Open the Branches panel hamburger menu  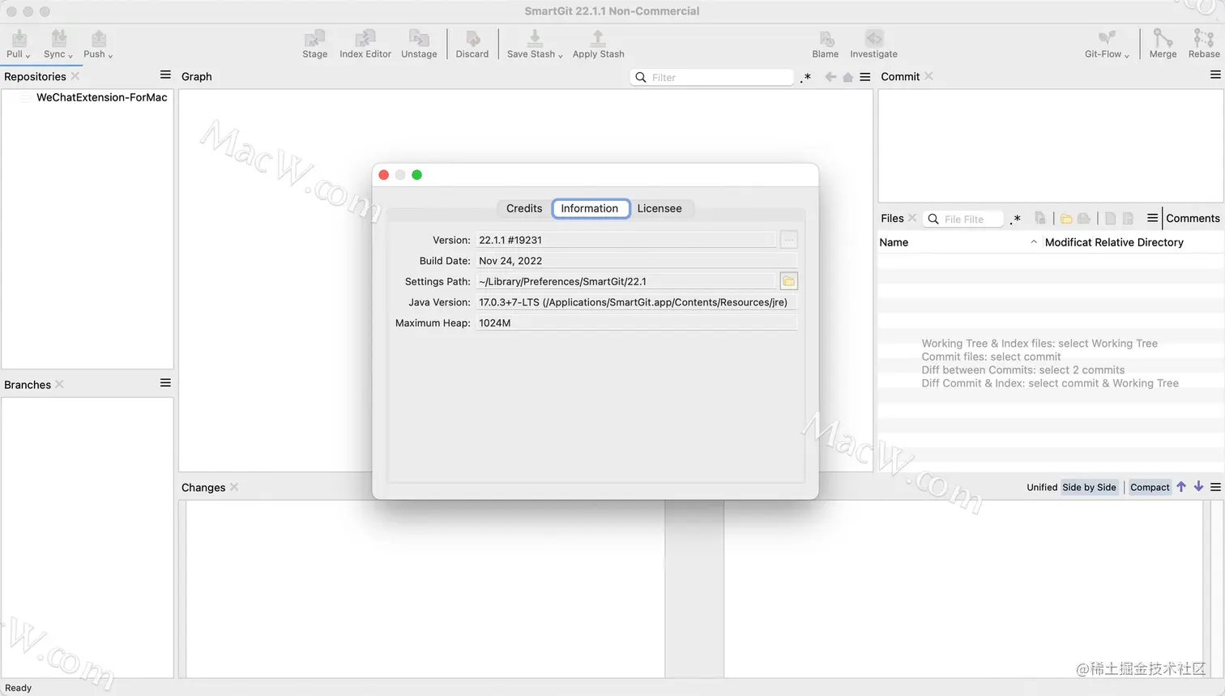click(165, 382)
